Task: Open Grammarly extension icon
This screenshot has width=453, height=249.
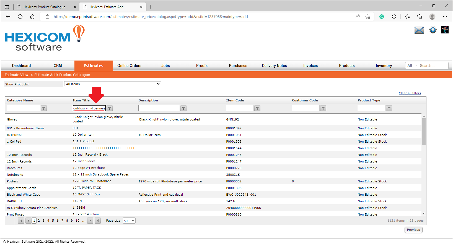Action: click(x=382, y=17)
